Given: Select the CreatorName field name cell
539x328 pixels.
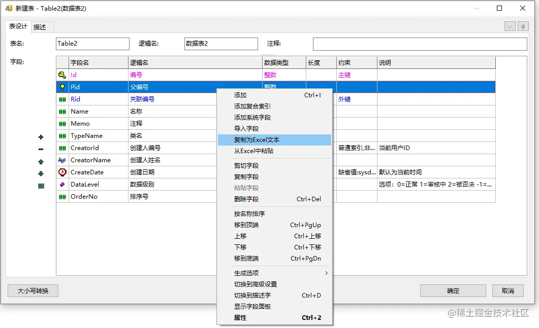Looking at the screenshot, I should tap(99, 160).
